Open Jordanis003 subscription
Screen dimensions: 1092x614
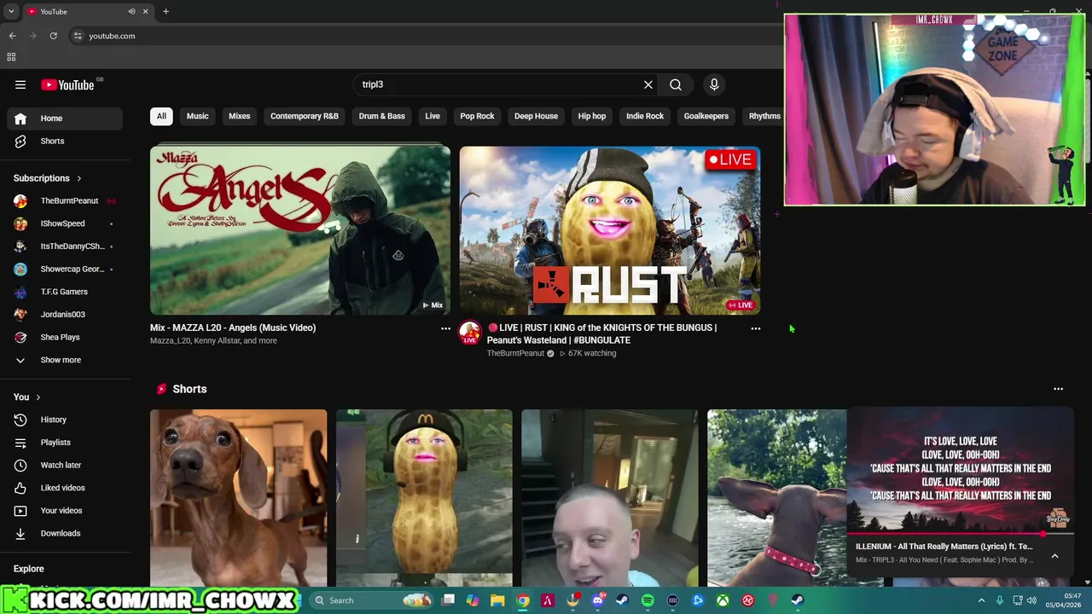(65, 315)
